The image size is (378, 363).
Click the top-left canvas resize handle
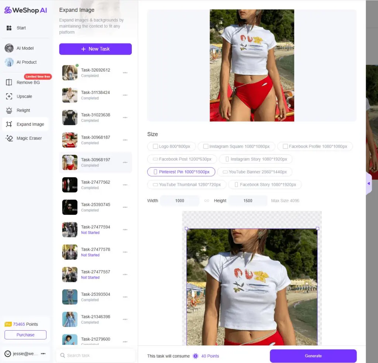[186, 228]
